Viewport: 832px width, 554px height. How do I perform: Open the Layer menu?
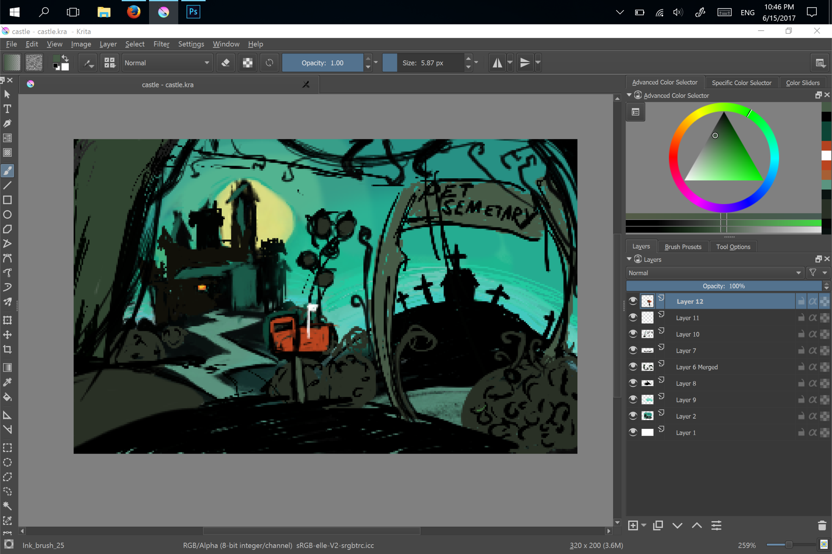pos(108,44)
